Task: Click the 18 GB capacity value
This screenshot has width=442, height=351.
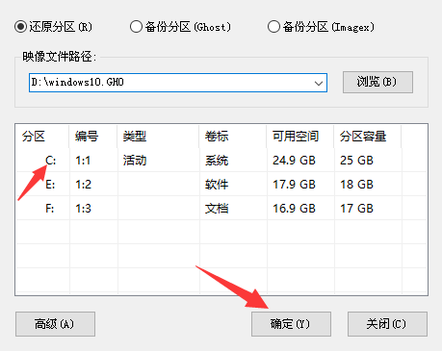Action: [x=356, y=185]
